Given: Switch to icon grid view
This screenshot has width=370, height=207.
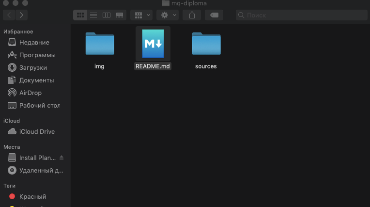Looking at the screenshot, I should (x=80, y=15).
